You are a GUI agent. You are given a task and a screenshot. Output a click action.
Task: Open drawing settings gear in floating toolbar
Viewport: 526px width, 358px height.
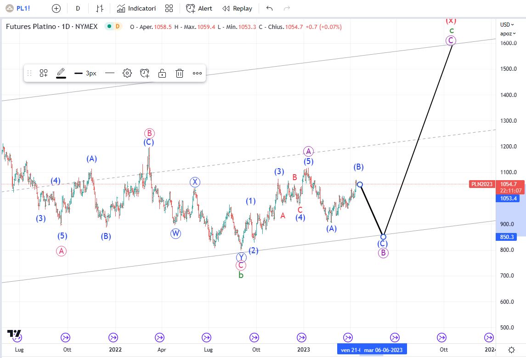click(x=127, y=73)
